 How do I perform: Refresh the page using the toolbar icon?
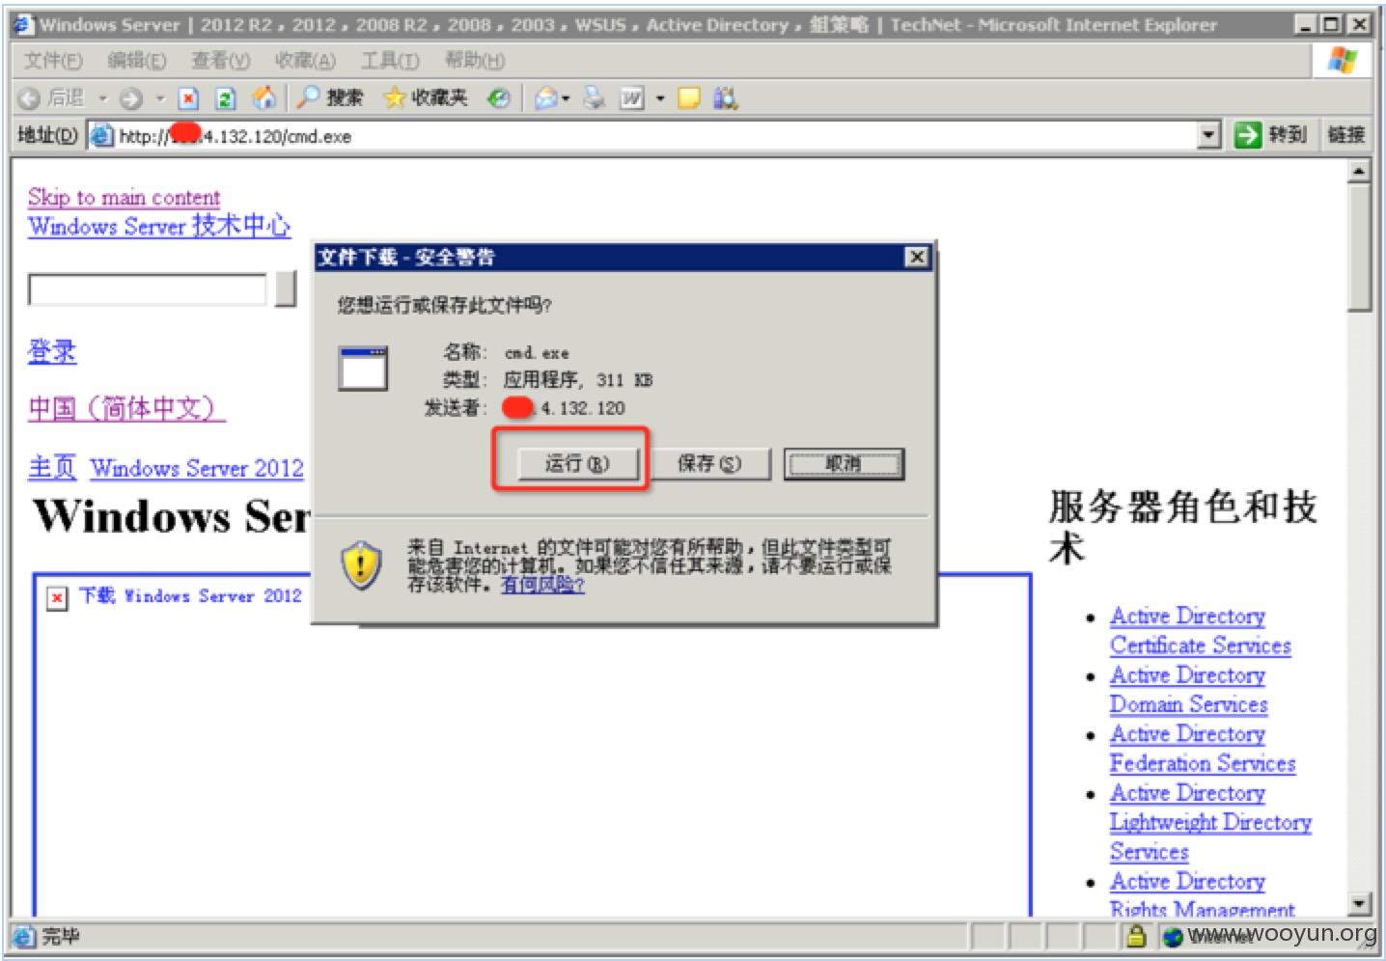point(225,97)
